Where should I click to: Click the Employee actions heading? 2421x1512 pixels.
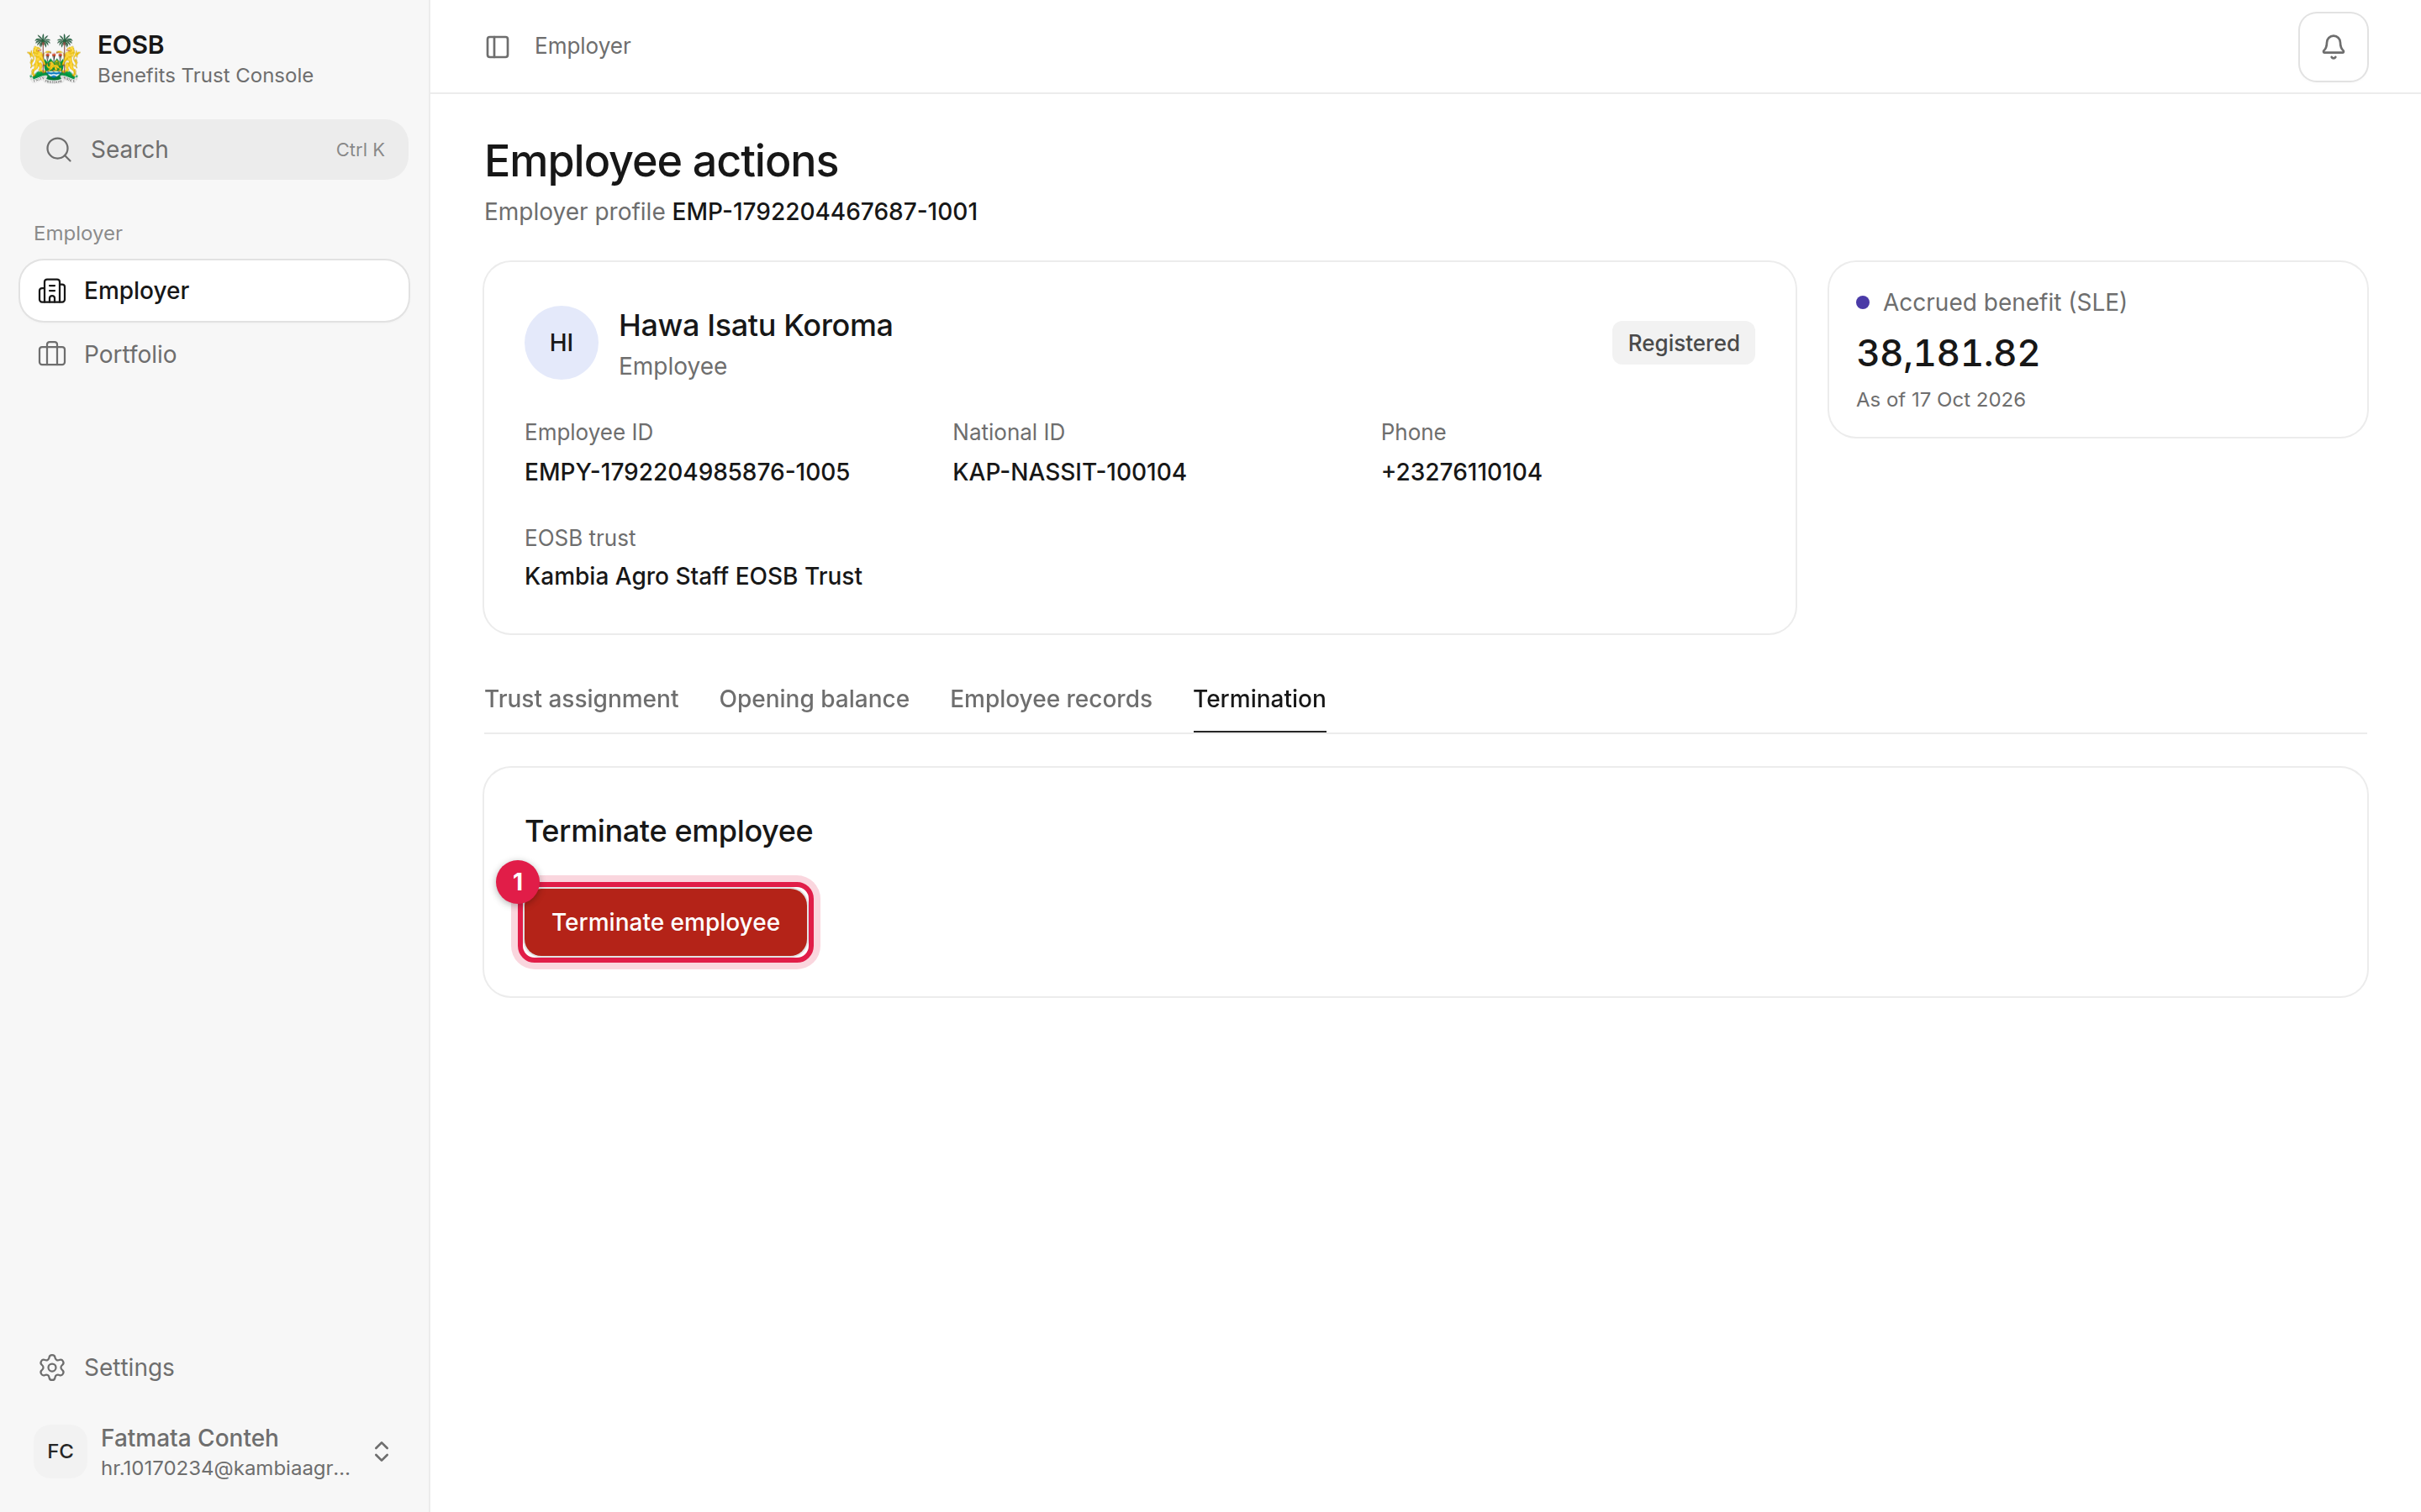[660, 162]
